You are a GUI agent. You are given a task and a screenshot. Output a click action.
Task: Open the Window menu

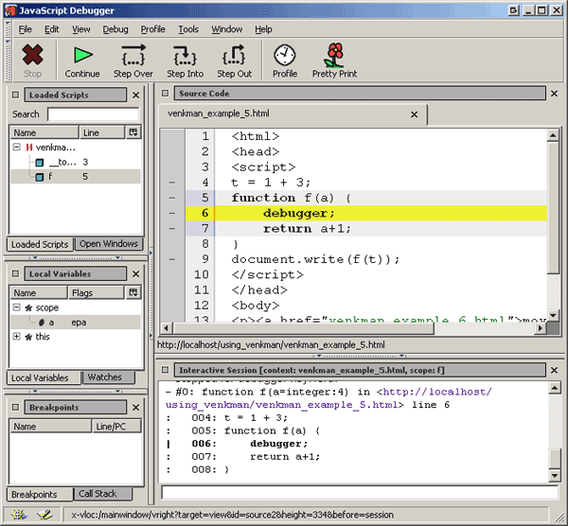(227, 29)
